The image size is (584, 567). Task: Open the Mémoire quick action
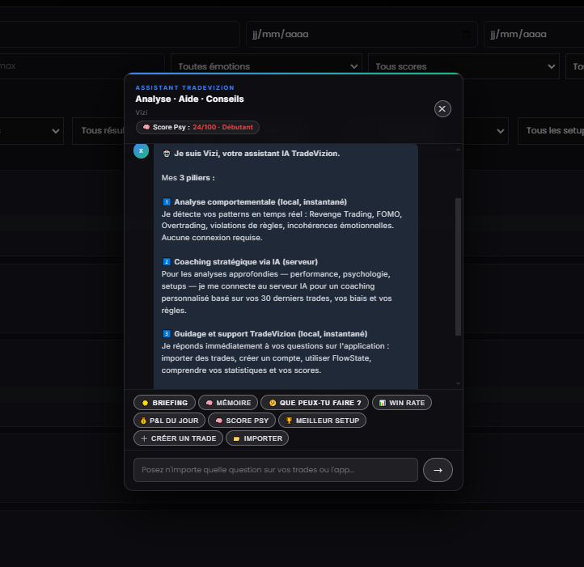tap(228, 403)
